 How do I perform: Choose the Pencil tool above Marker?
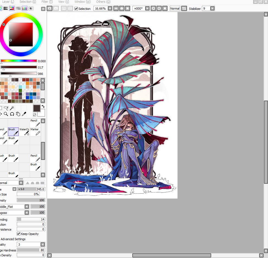pyautogui.click(x=35, y=123)
